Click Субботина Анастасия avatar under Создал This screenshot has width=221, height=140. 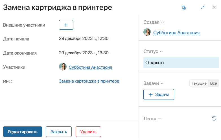(147, 32)
